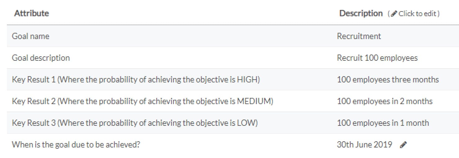Select the Attribute column header

32,13
